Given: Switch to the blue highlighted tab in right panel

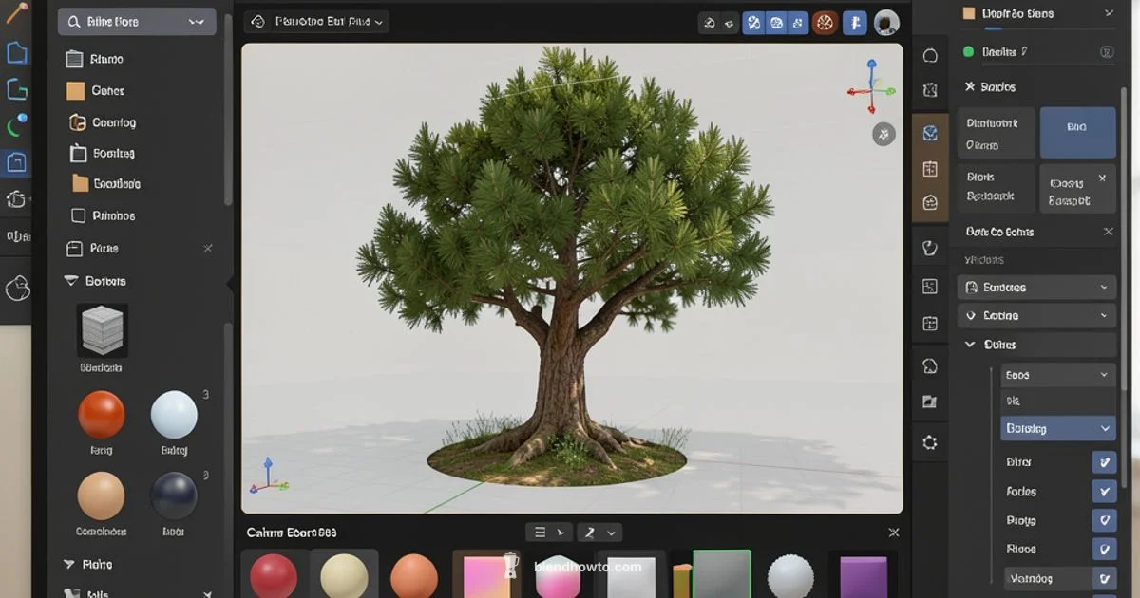Looking at the screenshot, I should 1077,133.
